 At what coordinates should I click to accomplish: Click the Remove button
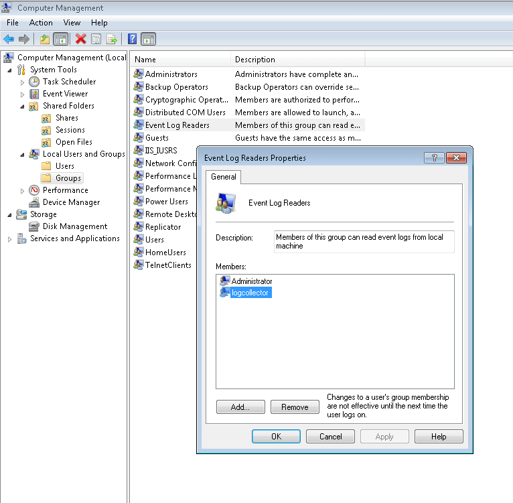[x=295, y=407]
